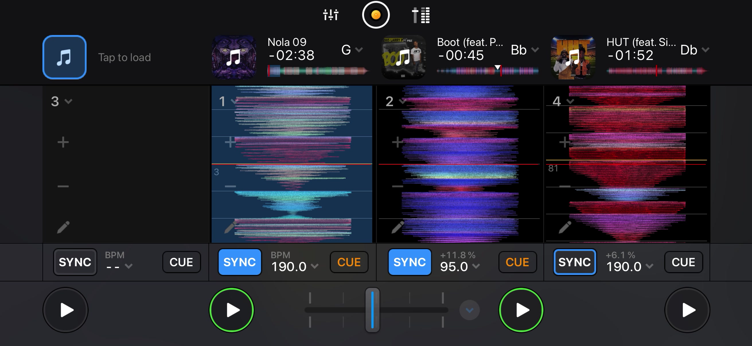
Task: Open deck 4 number selector dropdown
Action: [563, 101]
